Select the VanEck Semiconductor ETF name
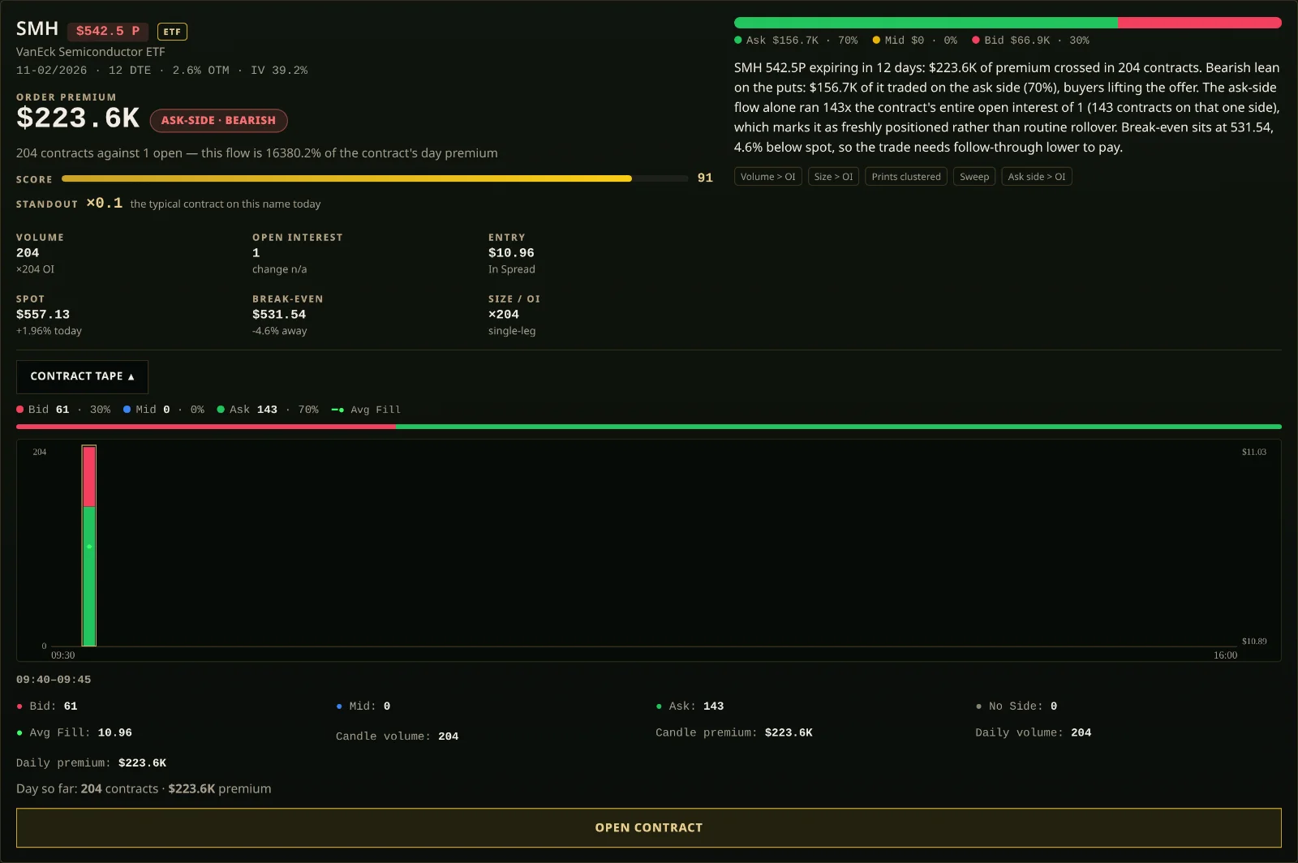This screenshot has height=863, width=1298. (x=91, y=52)
